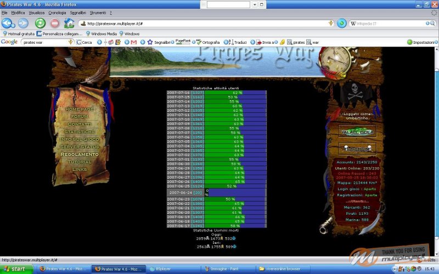This screenshot has width=439, height=274.
Task: Open the dropdown arrow right of the Impostazioni button
Action: pos(436,42)
